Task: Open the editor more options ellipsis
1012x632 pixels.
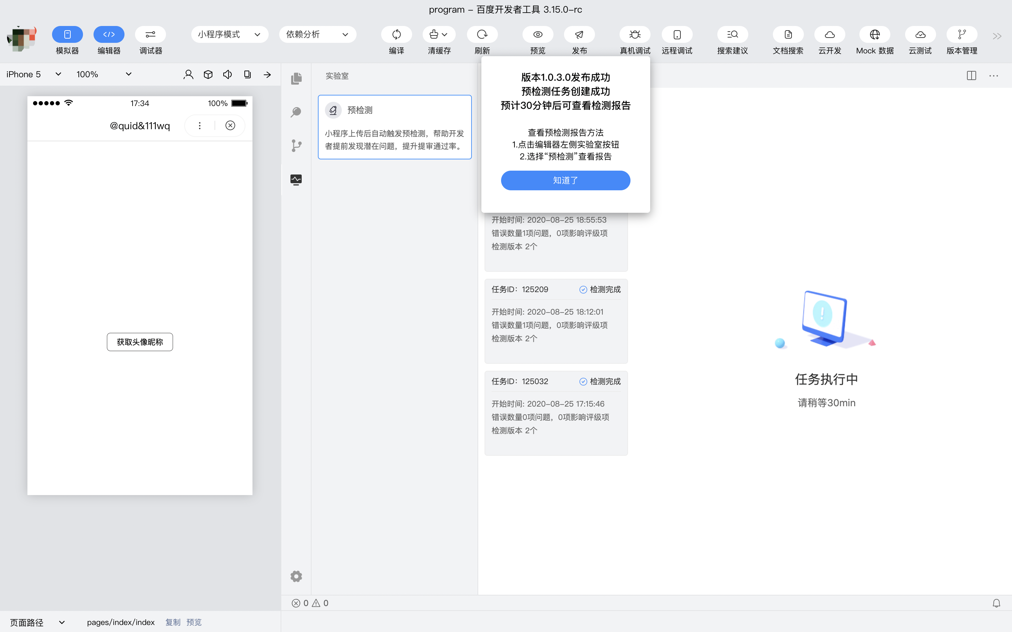Action: (994, 75)
